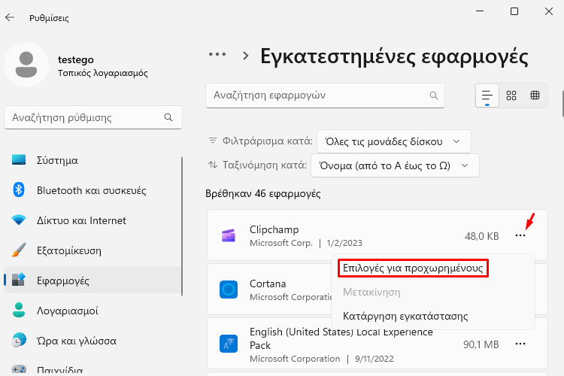The height and width of the screenshot is (376, 564).
Task: Switch to table view layout icon
Action: point(535,96)
